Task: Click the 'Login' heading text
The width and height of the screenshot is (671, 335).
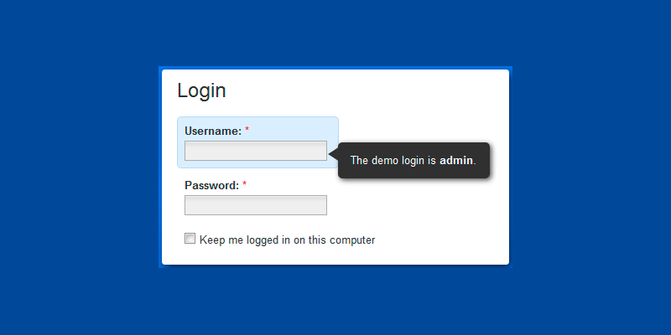Action: [x=201, y=90]
